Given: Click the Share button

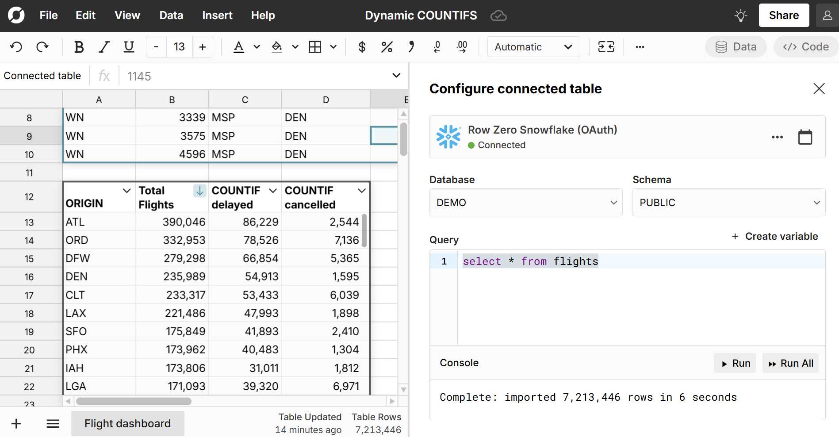Looking at the screenshot, I should click(783, 15).
